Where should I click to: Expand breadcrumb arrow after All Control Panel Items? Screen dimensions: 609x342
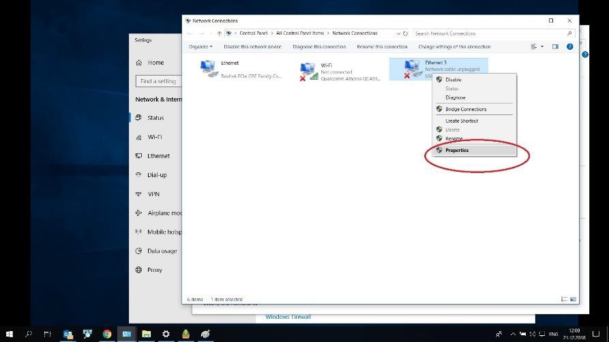[x=328, y=33]
